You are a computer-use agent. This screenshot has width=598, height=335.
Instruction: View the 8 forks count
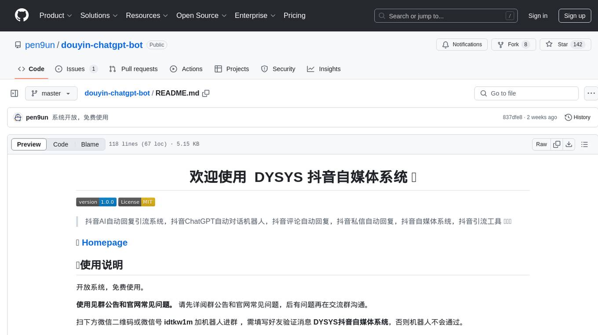[x=525, y=45]
